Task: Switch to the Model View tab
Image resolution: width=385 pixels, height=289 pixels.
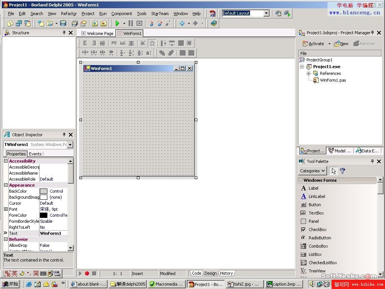Action: coord(340,151)
